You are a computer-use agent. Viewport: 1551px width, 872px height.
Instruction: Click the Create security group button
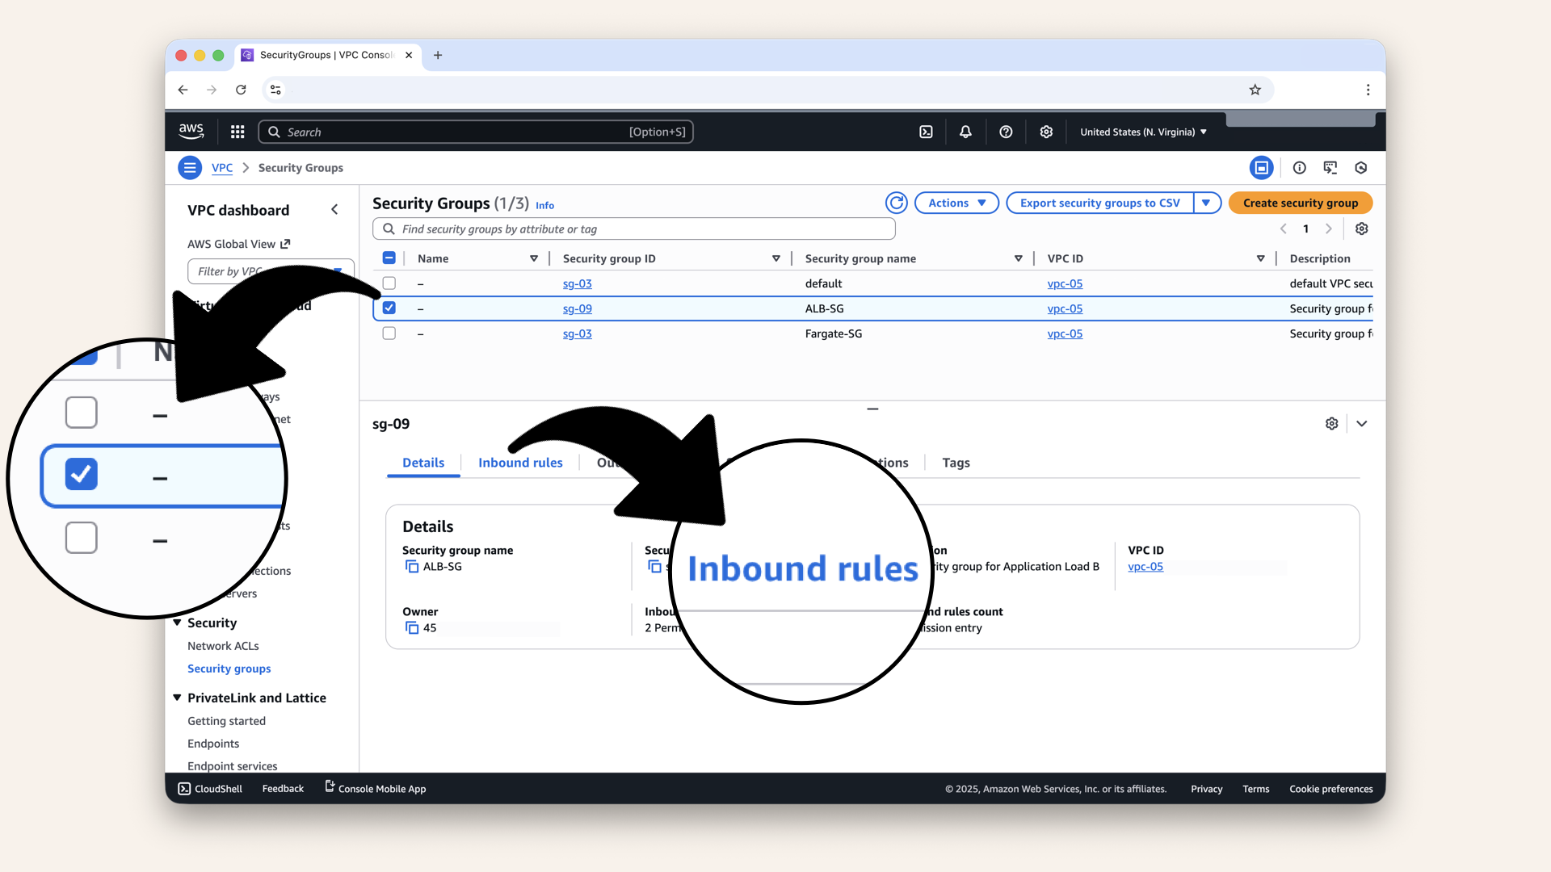[x=1300, y=203]
